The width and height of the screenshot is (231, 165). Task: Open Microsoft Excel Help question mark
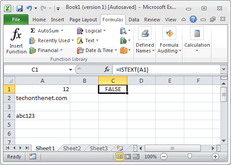pyautogui.click(x=193, y=19)
